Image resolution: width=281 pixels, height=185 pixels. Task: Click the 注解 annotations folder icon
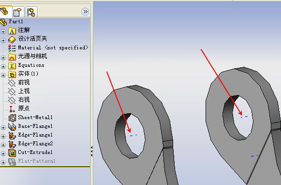coord(12,31)
